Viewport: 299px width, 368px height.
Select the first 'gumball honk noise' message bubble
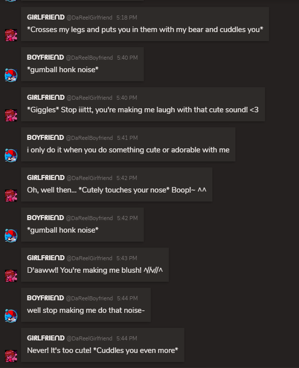[82, 64]
